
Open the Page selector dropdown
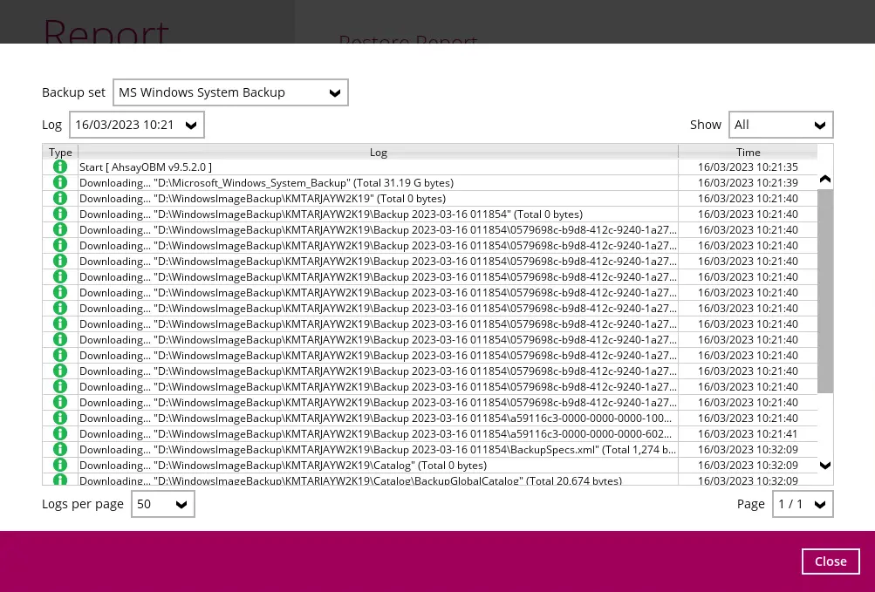click(803, 504)
